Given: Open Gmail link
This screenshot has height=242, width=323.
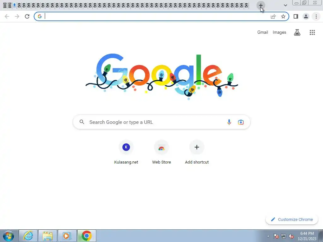Looking at the screenshot, I should coord(263,32).
